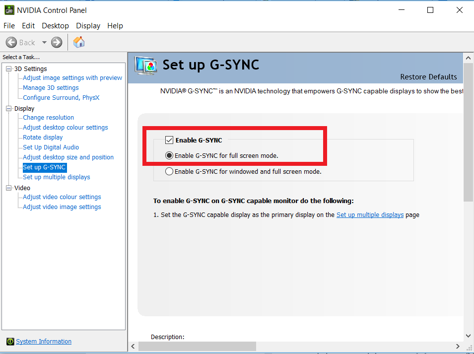This screenshot has width=474, height=354.
Task: Open Adjust image settings with preview
Action: (x=72, y=77)
